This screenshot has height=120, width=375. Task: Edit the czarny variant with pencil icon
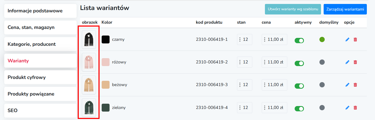(x=347, y=39)
